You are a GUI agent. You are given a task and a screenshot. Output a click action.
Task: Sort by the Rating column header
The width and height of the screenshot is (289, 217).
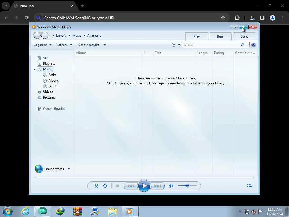point(223,53)
